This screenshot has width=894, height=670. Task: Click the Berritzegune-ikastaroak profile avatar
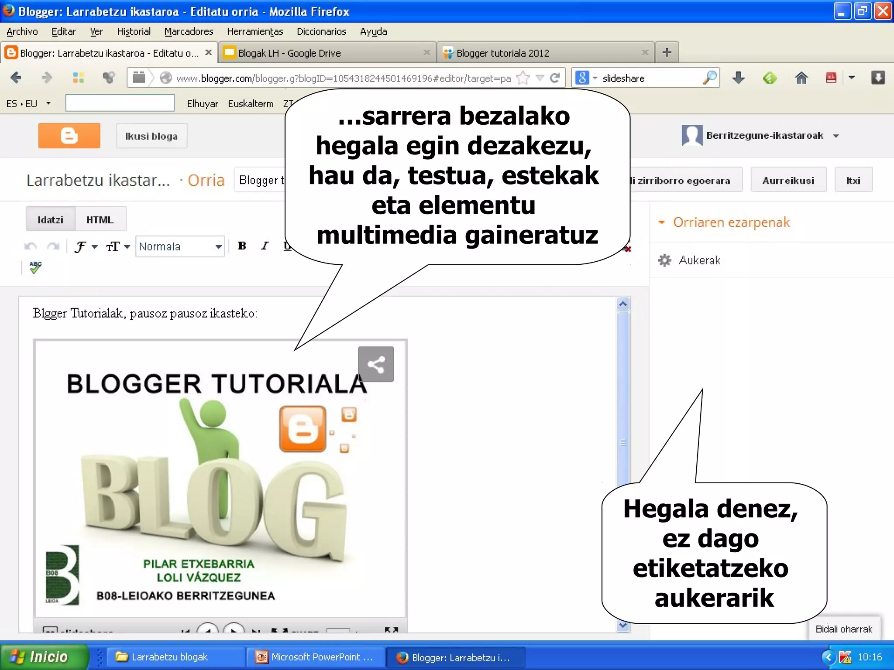(x=692, y=135)
